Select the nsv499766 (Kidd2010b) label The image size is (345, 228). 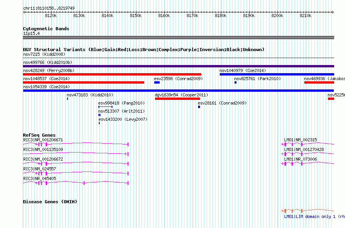(48, 62)
